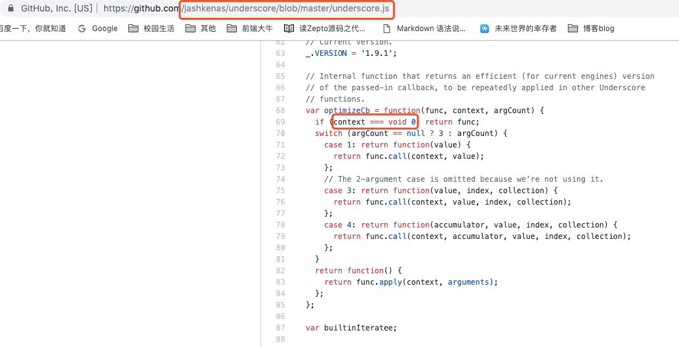Select line number 87
Image resolution: width=679 pixels, height=347 pixels.
coord(280,328)
